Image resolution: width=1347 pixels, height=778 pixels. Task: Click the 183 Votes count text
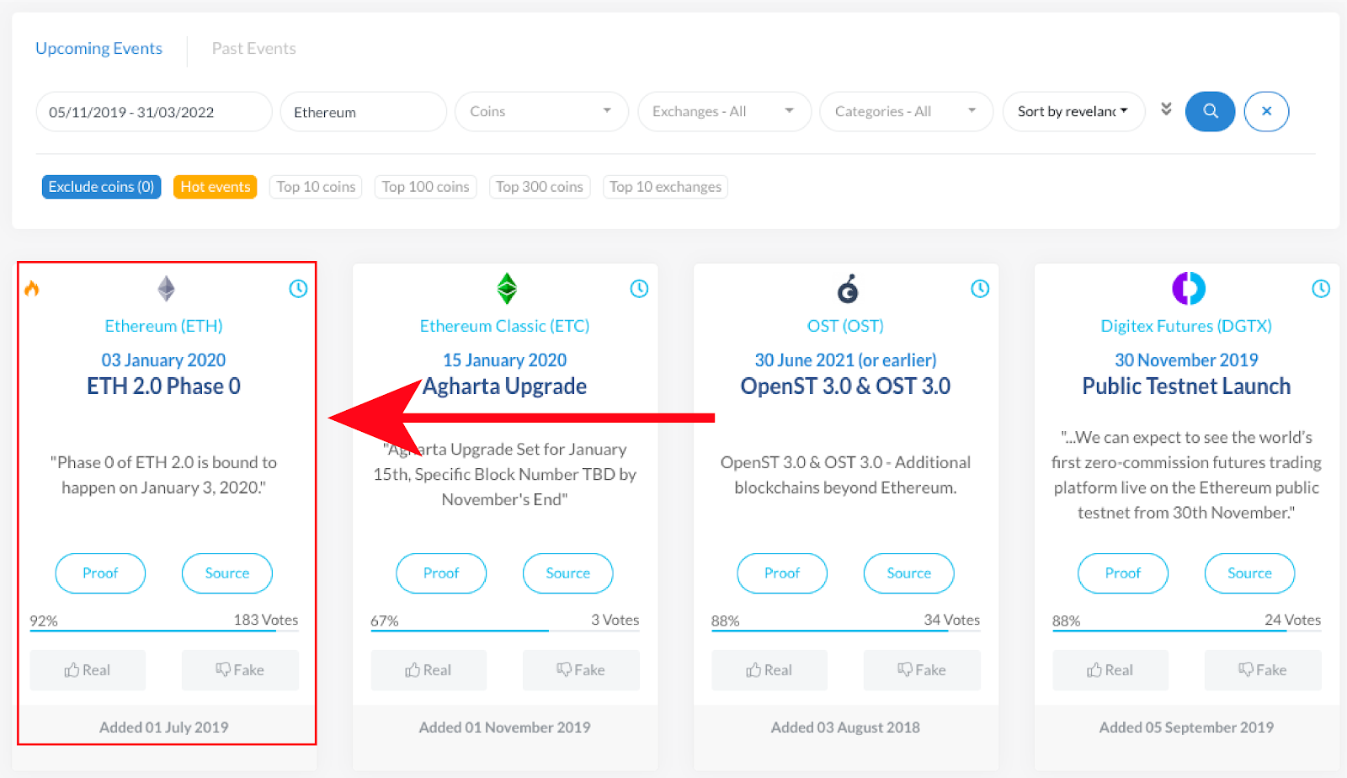click(266, 620)
